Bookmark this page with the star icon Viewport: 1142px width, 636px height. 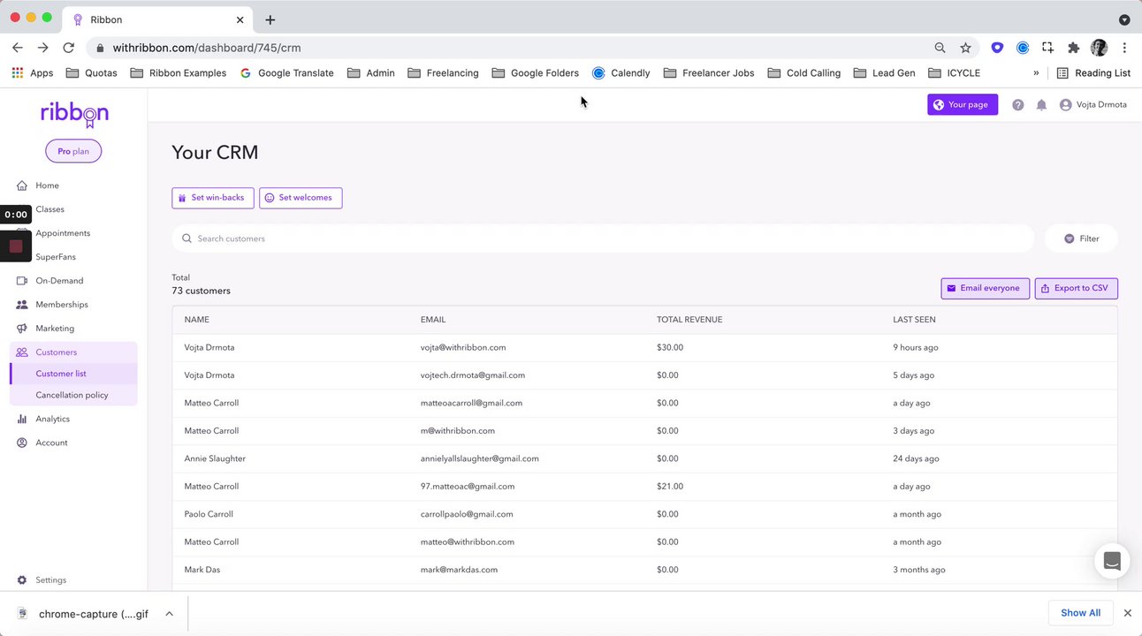965,48
